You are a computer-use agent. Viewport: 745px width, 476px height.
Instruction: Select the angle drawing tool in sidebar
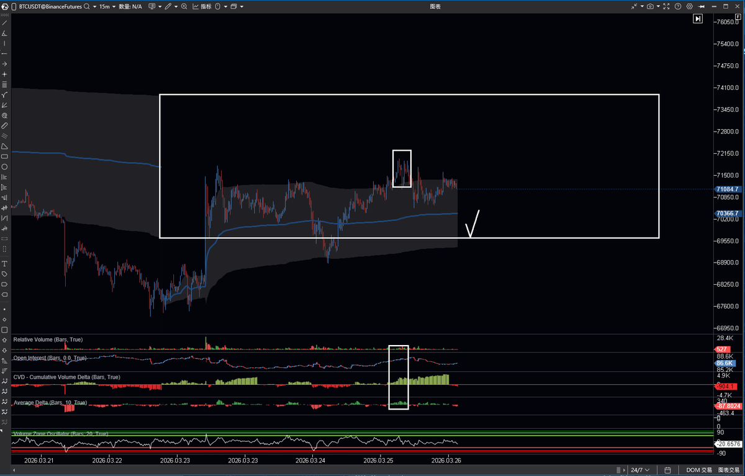[4, 33]
